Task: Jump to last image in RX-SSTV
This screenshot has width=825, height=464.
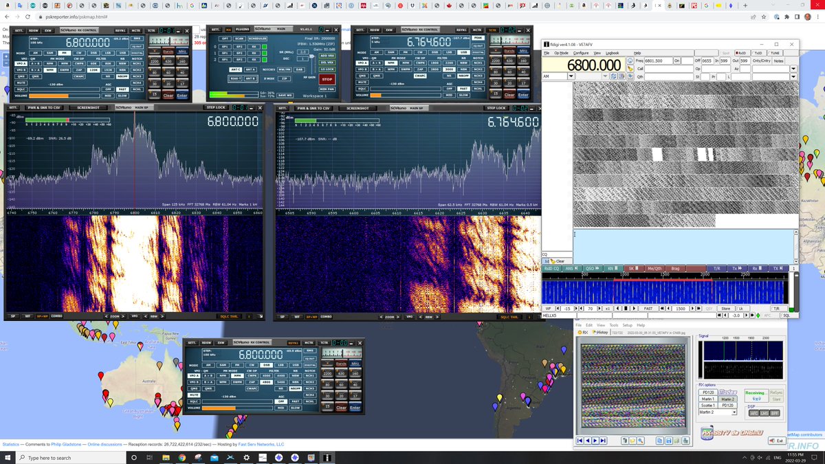Action: tap(603, 441)
